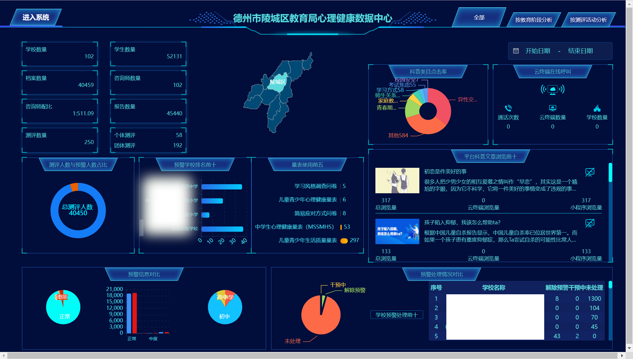Select the 陵城区 region on the map

coord(278,83)
